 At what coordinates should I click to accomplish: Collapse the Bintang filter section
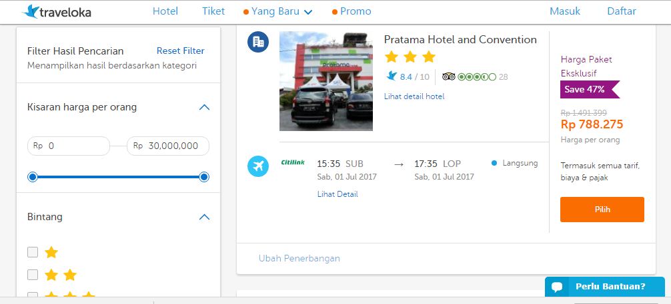[x=205, y=217]
